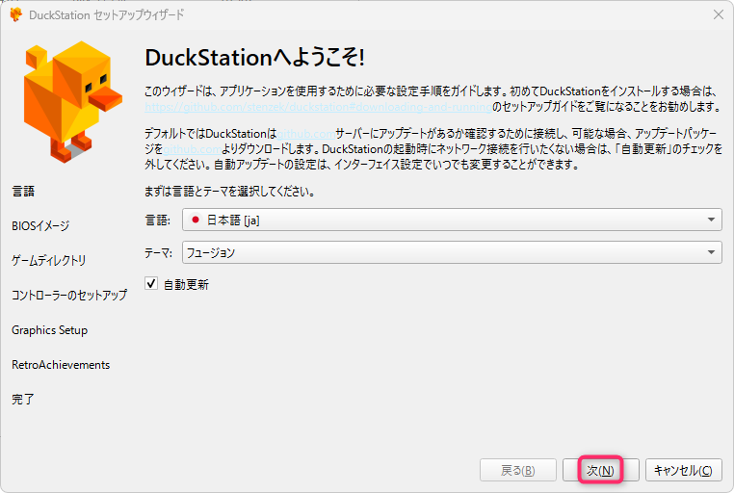Select the 完了 step in the sidebar
The width and height of the screenshot is (734, 493).
(23, 399)
